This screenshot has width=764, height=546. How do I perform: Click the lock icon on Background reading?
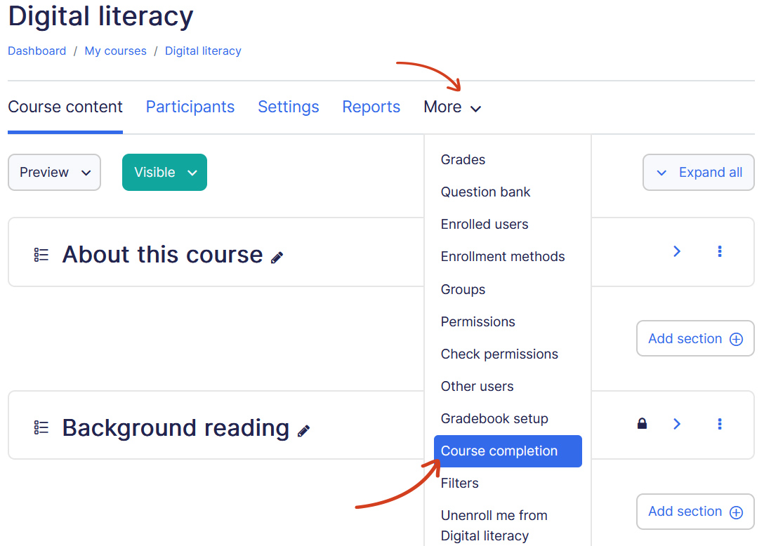point(642,424)
